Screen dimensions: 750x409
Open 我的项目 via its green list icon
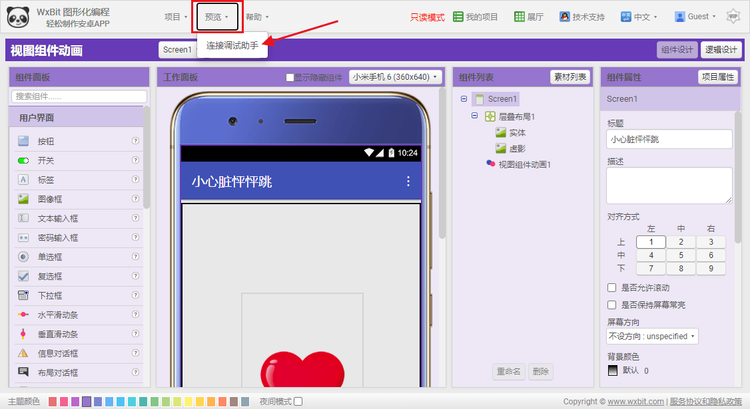tap(458, 17)
